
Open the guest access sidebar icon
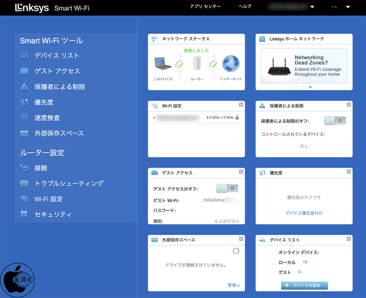pyautogui.click(x=24, y=71)
